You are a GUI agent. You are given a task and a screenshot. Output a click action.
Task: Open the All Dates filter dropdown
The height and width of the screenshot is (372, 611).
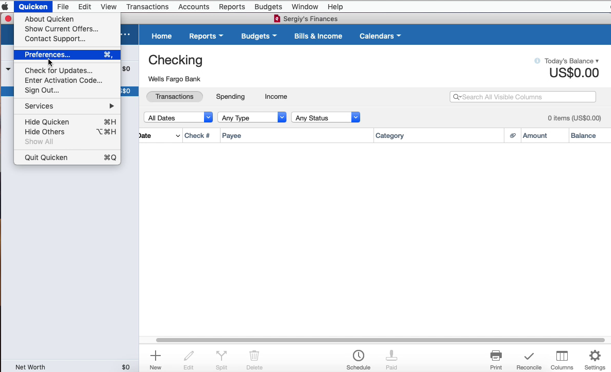178,117
